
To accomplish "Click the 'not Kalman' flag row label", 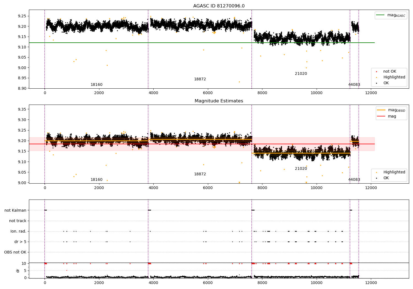I will 15,211.
